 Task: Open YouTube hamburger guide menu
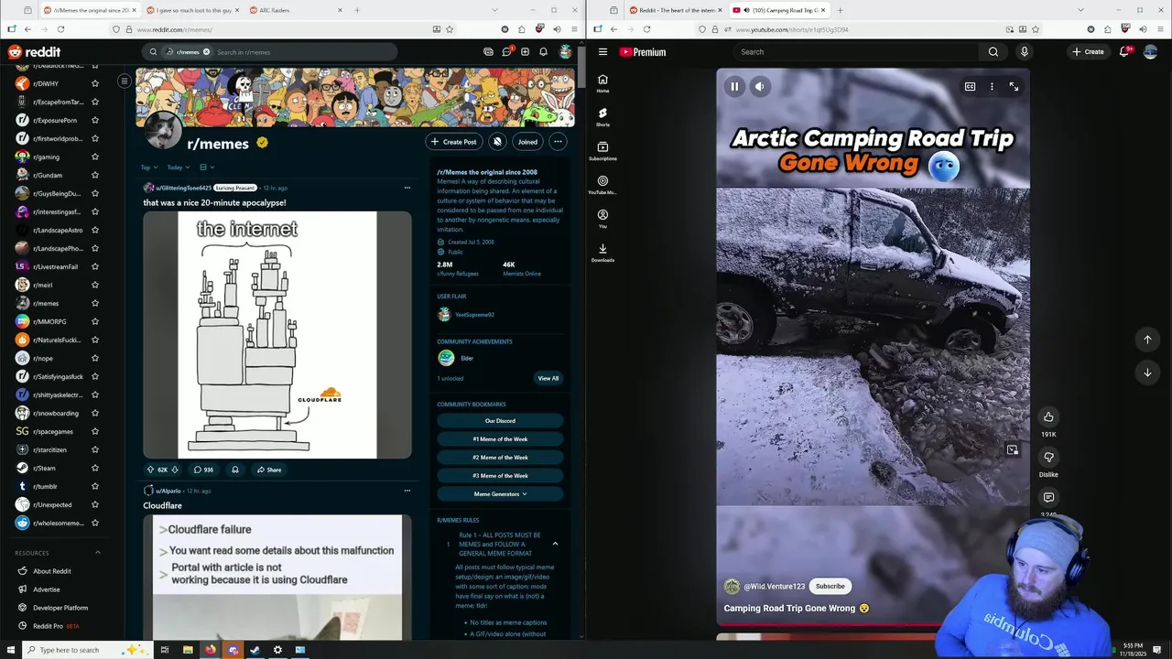coord(602,52)
